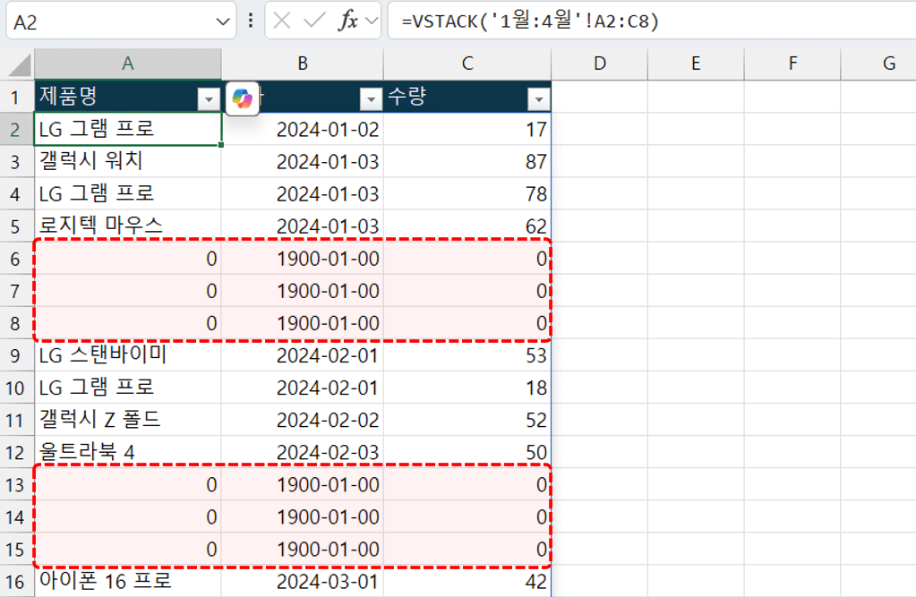Click date cell 2024-01-02
916x597 pixels.
302,129
